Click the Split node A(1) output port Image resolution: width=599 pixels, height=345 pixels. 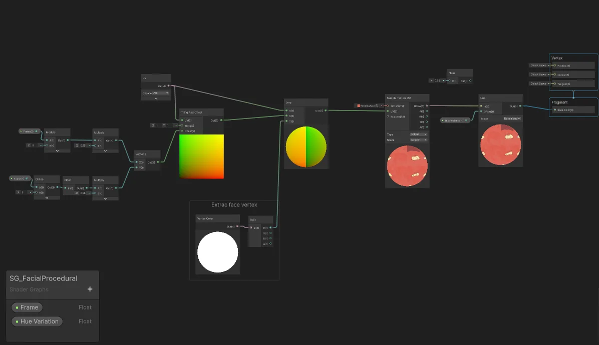270,243
